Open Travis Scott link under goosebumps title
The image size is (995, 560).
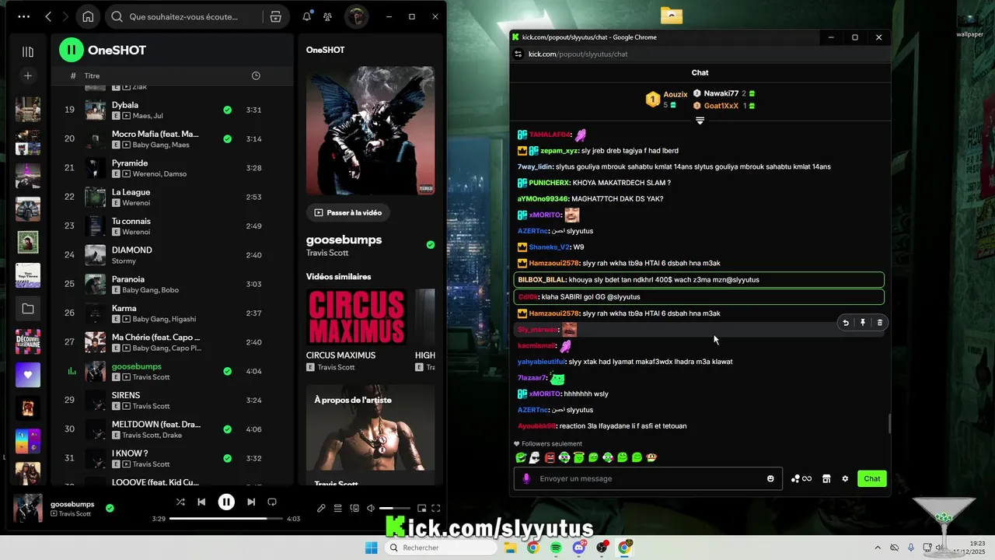point(327,253)
